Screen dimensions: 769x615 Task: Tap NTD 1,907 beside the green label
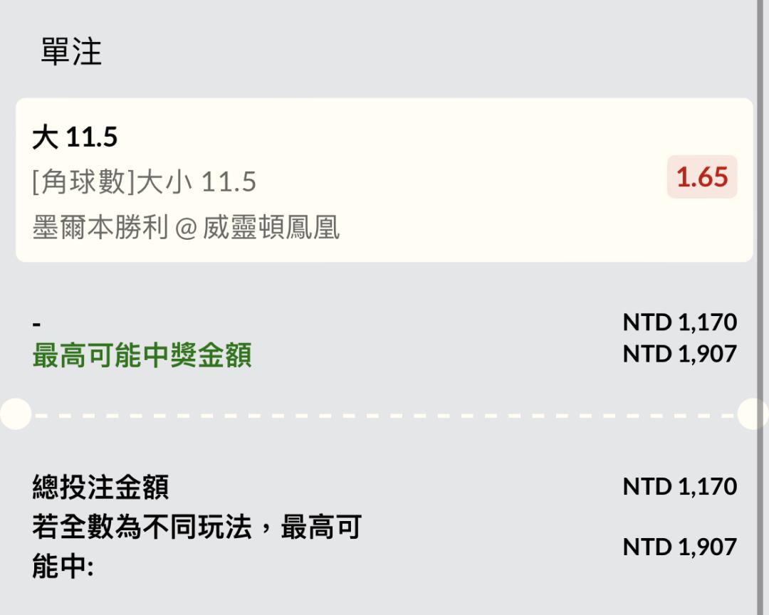pyautogui.click(x=679, y=354)
